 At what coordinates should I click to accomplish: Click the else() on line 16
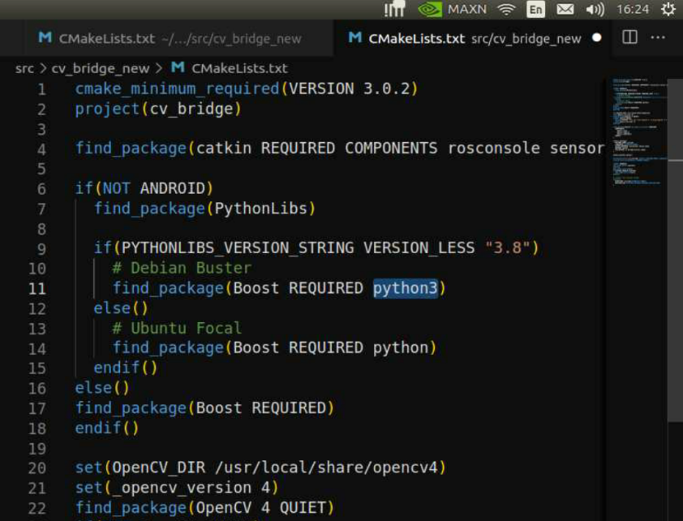pyautogui.click(x=102, y=388)
